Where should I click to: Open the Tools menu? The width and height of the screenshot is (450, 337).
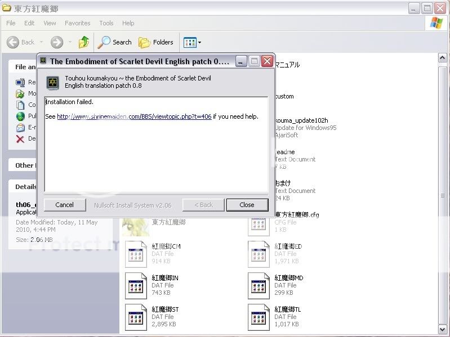(x=106, y=23)
